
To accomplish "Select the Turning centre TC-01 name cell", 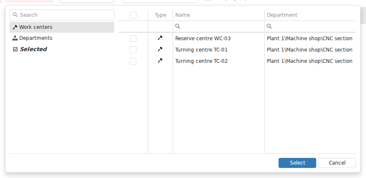I will coord(219,50).
